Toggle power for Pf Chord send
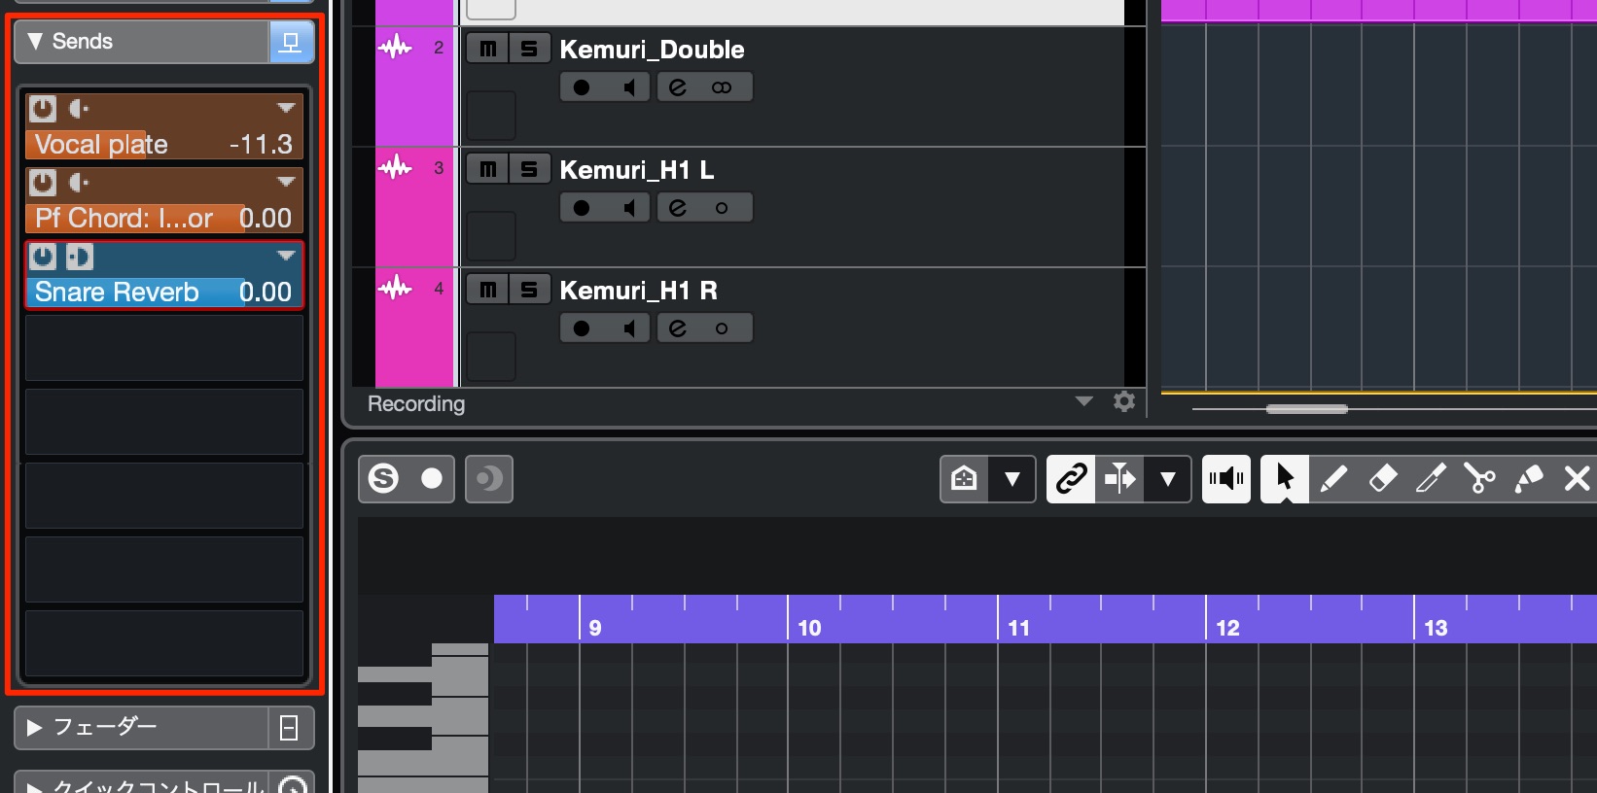The height and width of the screenshot is (793, 1597). pyautogui.click(x=42, y=182)
